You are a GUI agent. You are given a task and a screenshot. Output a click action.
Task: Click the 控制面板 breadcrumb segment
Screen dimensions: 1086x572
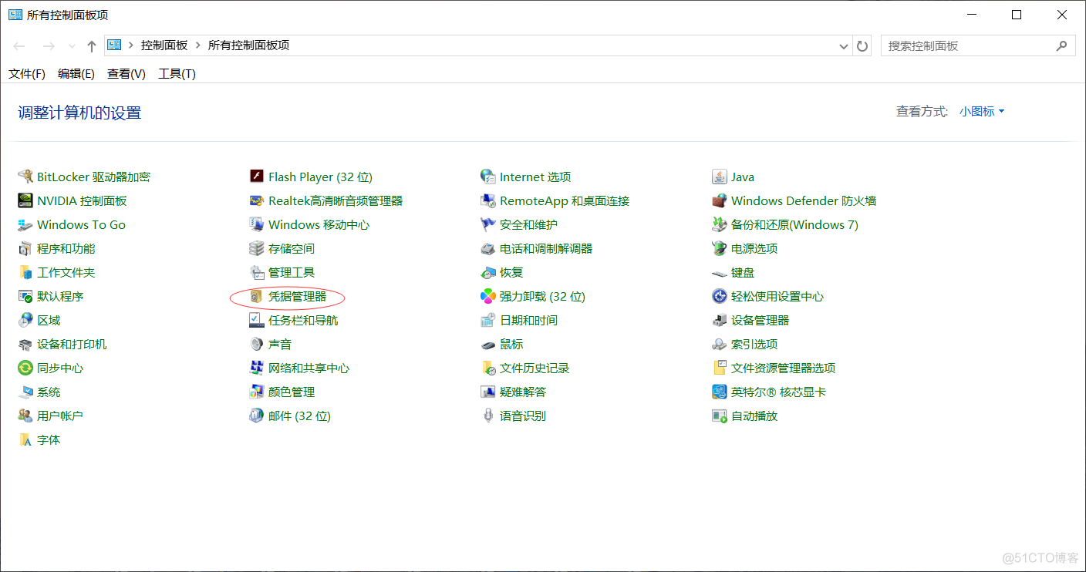point(164,45)
